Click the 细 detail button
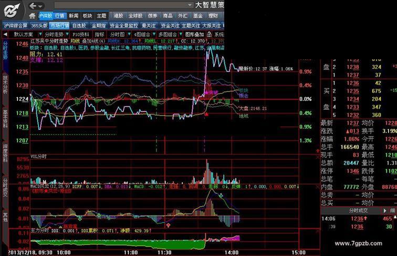The width and height of the screenshot is (397, 256). (392, 210)
